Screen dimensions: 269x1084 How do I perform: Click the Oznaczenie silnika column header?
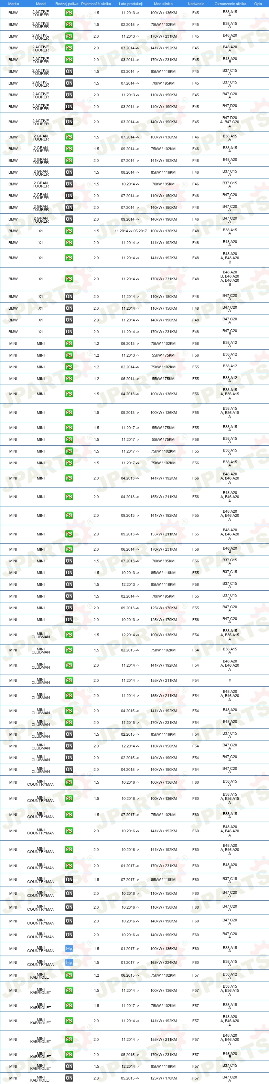(230, 4)
